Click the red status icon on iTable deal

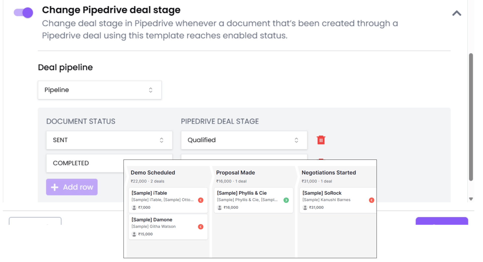200,200
